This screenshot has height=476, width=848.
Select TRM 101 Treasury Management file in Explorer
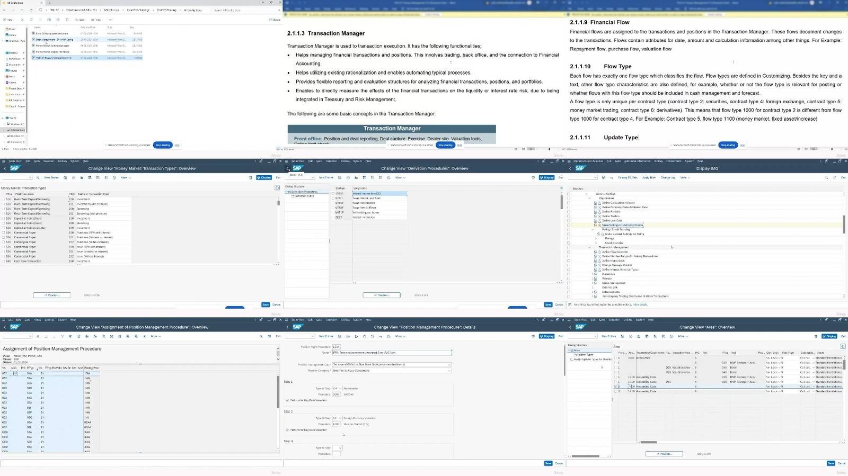(87, 58)
